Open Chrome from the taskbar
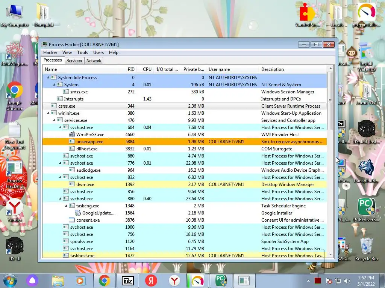The image size is (385, 288). (105, 280)
